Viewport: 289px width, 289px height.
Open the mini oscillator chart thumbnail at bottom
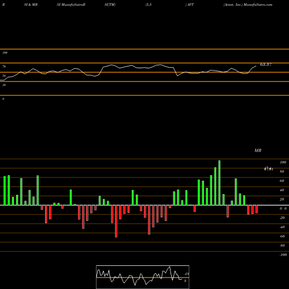click(143, 277)
